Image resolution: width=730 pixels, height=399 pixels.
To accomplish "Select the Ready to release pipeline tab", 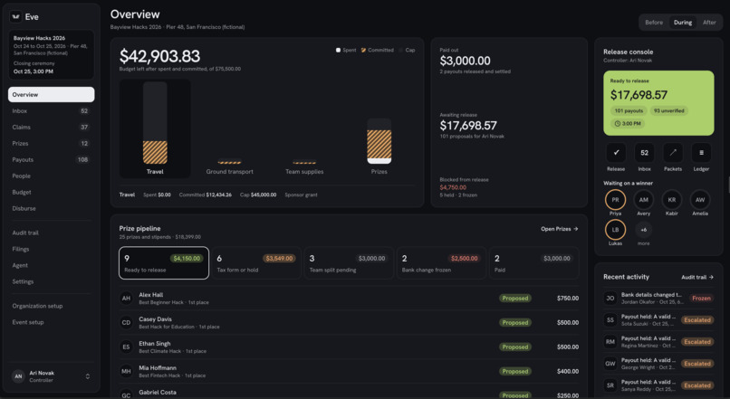I will 164,263.
